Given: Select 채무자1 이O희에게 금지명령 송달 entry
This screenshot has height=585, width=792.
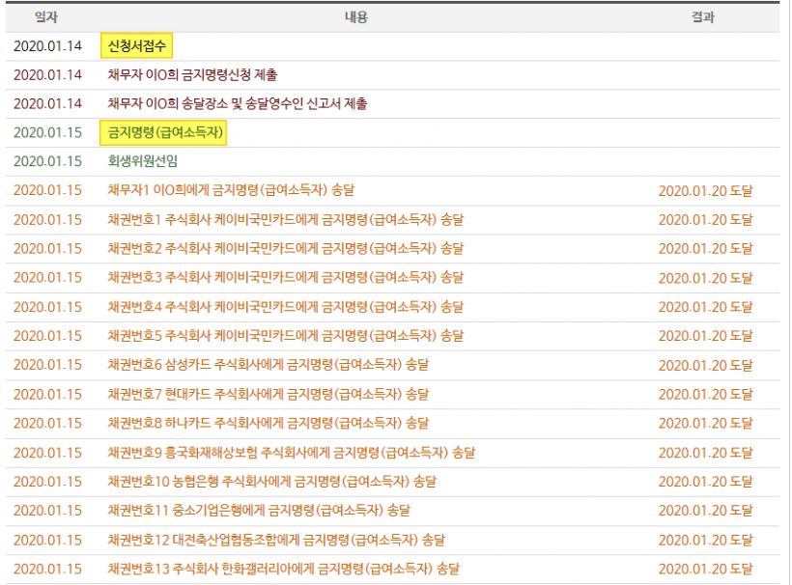Looking at the screenshot, I should (x=231, y=190).
